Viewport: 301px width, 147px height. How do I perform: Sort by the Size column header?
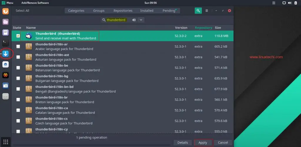click(x=218, y=28)
